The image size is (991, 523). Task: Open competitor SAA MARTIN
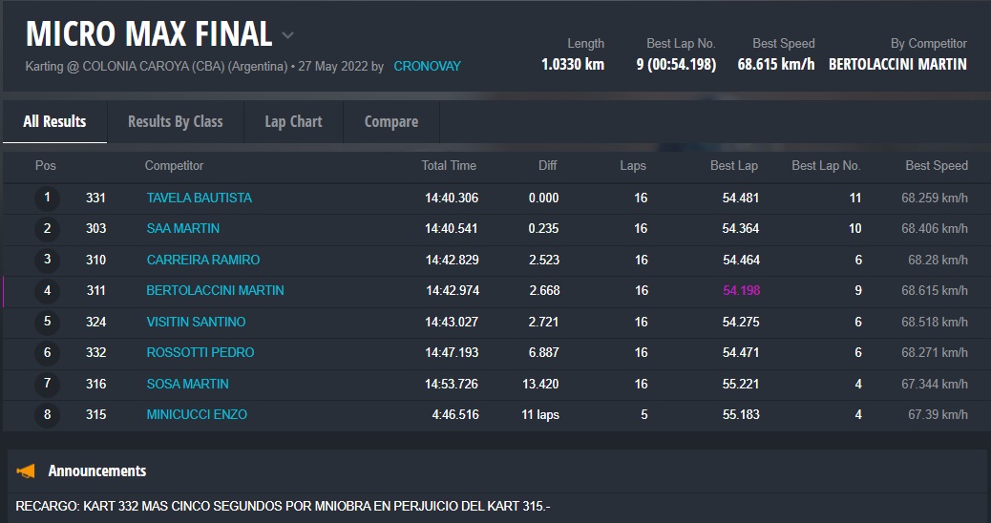pyautogui.click(x=182, y=229)
